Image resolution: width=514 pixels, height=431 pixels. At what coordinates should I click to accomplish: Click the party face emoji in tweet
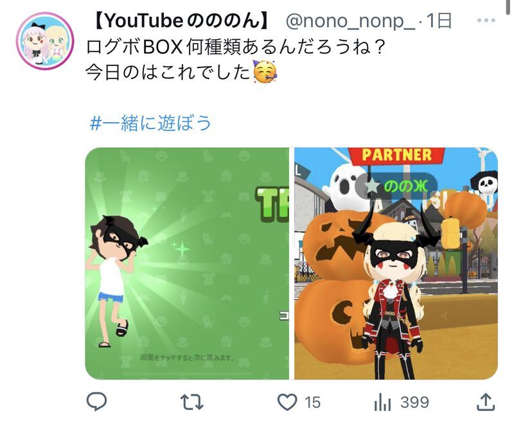point(265,71)
